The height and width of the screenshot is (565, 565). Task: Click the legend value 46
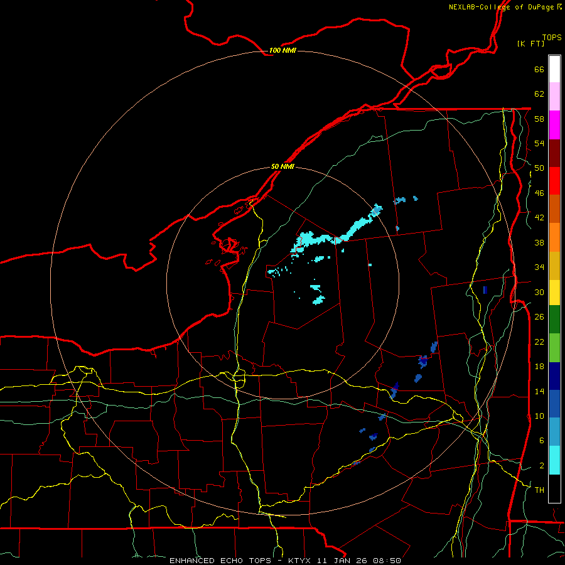click(539, 193)
